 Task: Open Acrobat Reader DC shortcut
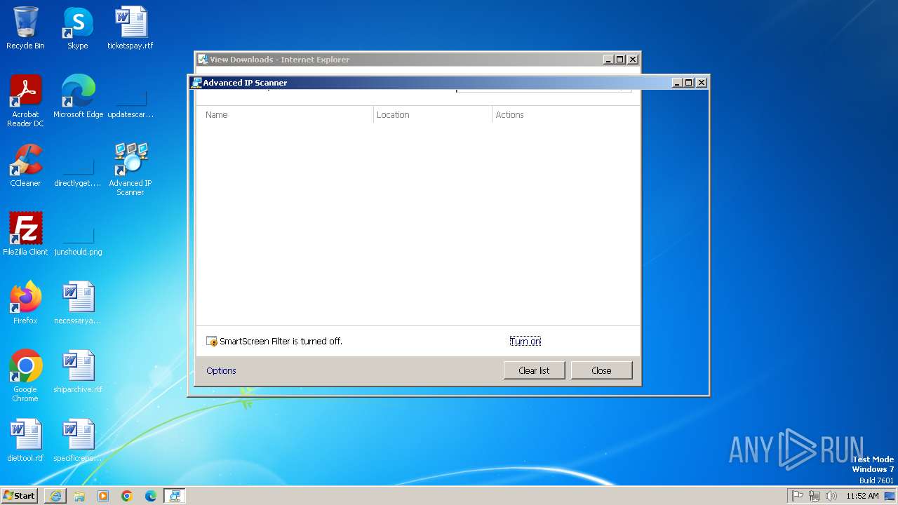25,101
